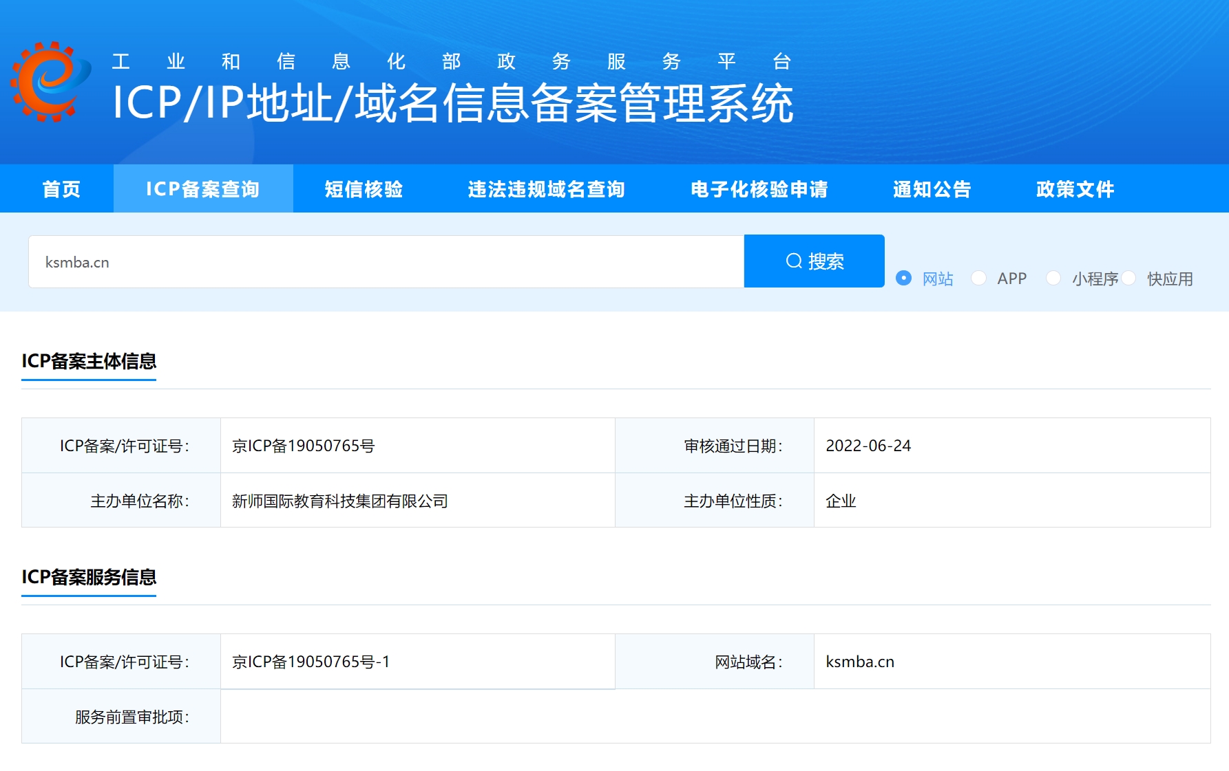
Task: Select the 网站 radio button
Action: 904,278
